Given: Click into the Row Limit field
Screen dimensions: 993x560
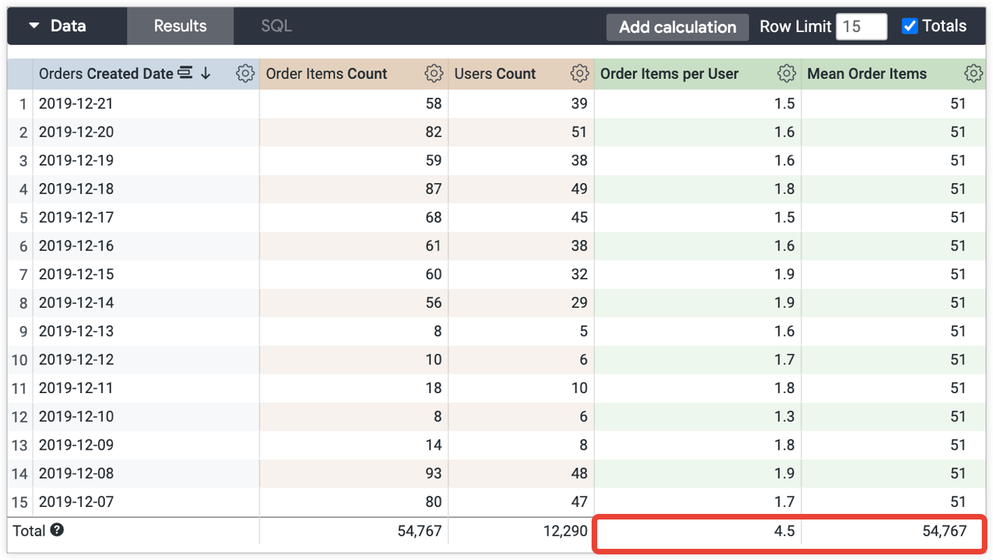Looking at the screenshot, I should click(x=861, y=27).
